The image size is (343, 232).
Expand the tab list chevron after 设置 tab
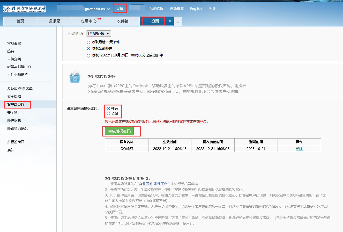[x=177, y=22]
